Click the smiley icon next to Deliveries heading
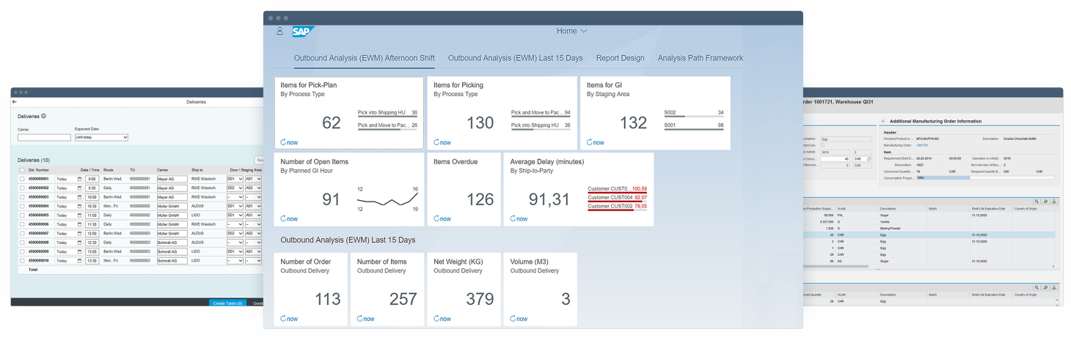The width and height of the screenshot is (1071, 340). 44,116
